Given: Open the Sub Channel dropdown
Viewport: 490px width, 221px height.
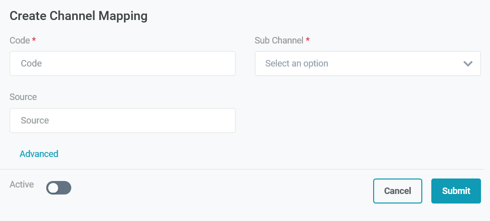Looking at the screenshot, I should tap(368, 63).
